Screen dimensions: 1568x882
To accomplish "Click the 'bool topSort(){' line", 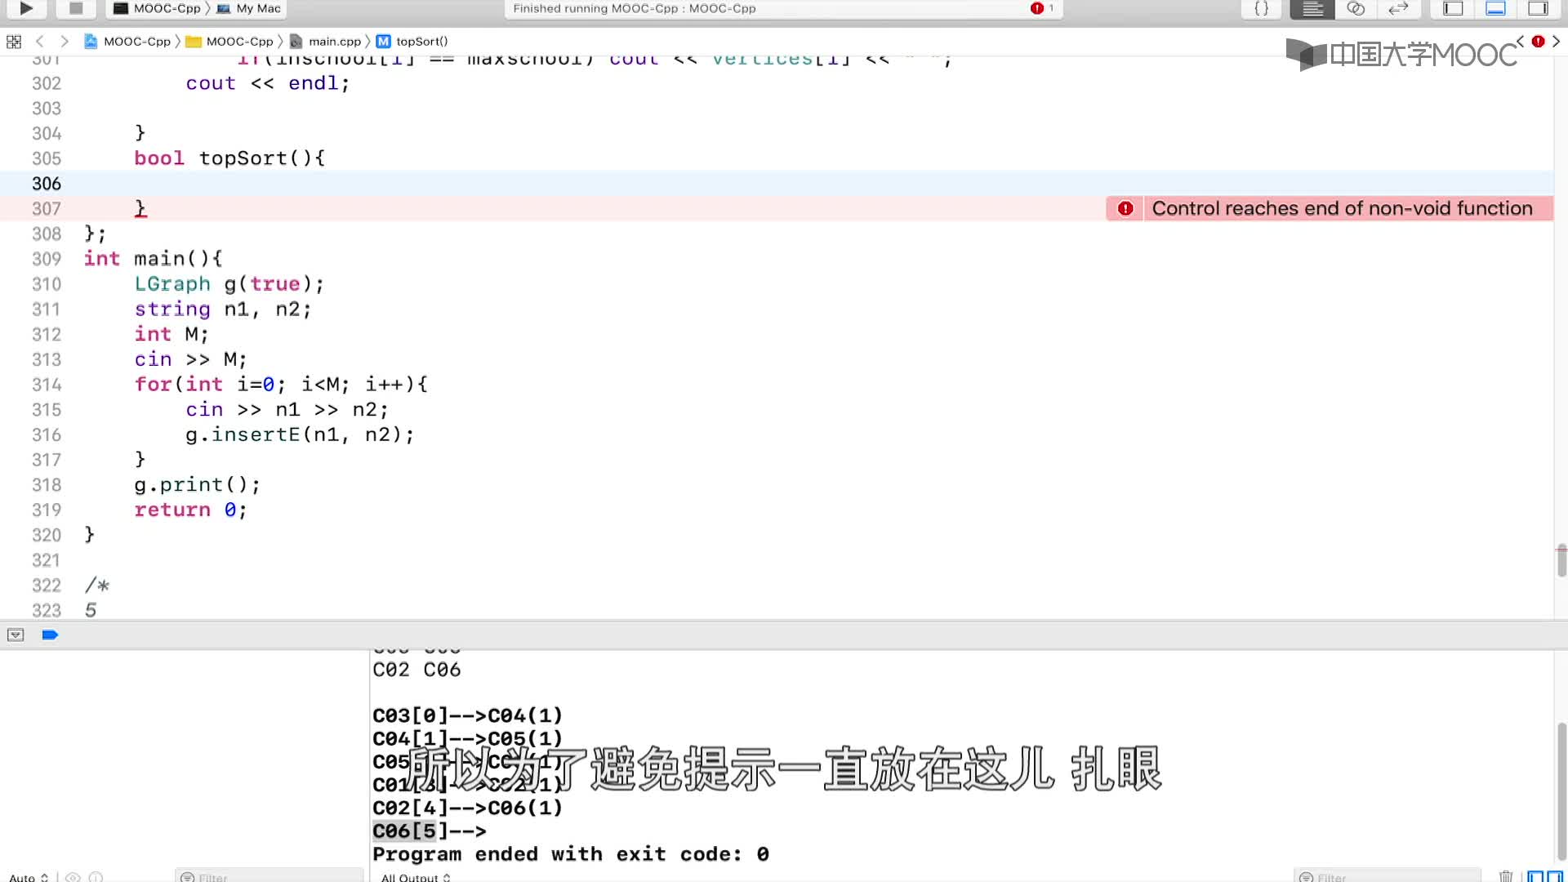I will click(229, 158).
